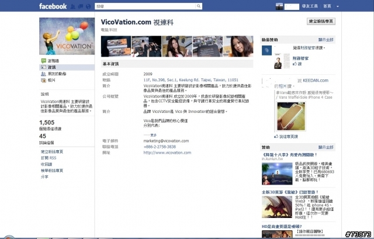Click the kunlun game ad image
The width and height of the screenshot is (374, 239).
(x=277, y=174)
